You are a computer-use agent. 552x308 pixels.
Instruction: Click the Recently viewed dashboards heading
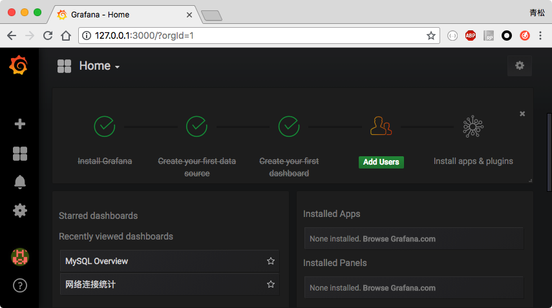[116, 236]
